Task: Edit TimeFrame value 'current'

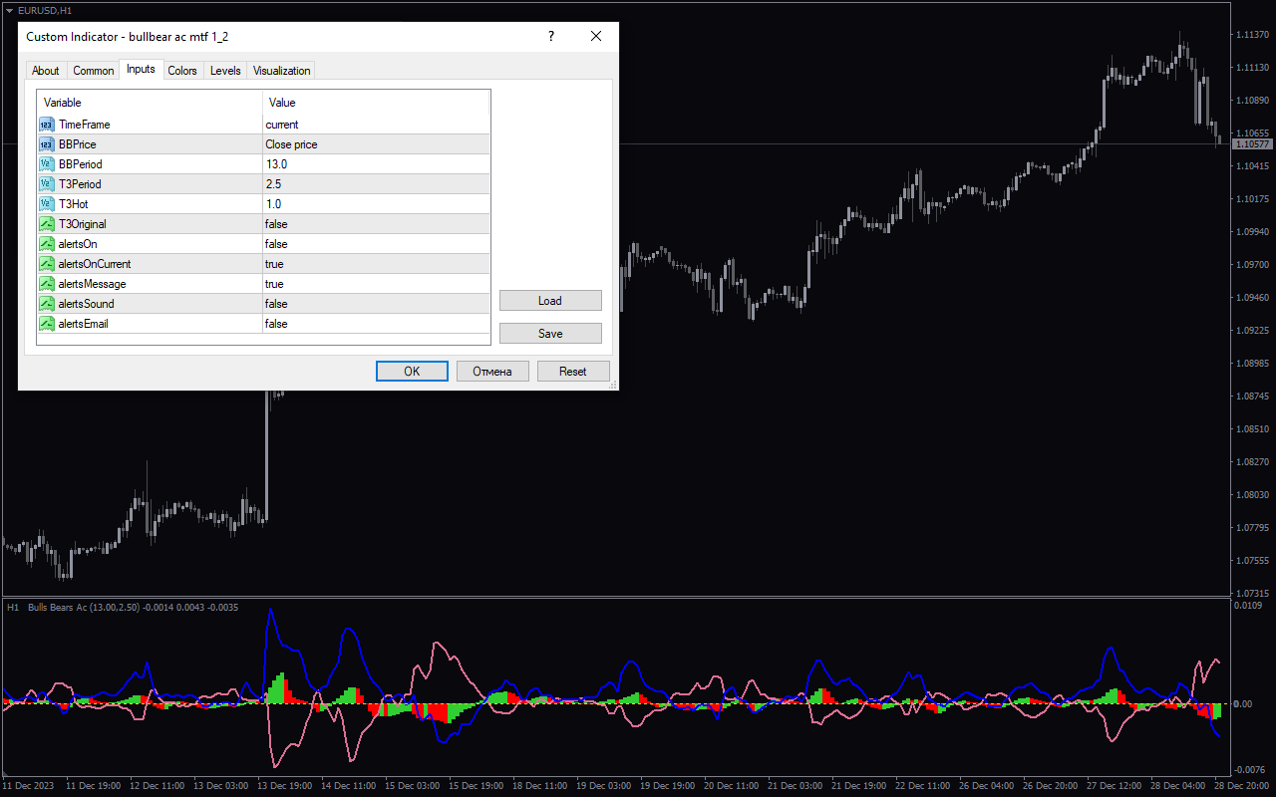Action: (x=377, y=125)
